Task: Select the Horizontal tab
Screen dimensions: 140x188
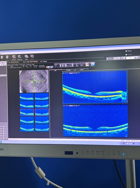Action: pyautogui.click(x=69, y=70)
